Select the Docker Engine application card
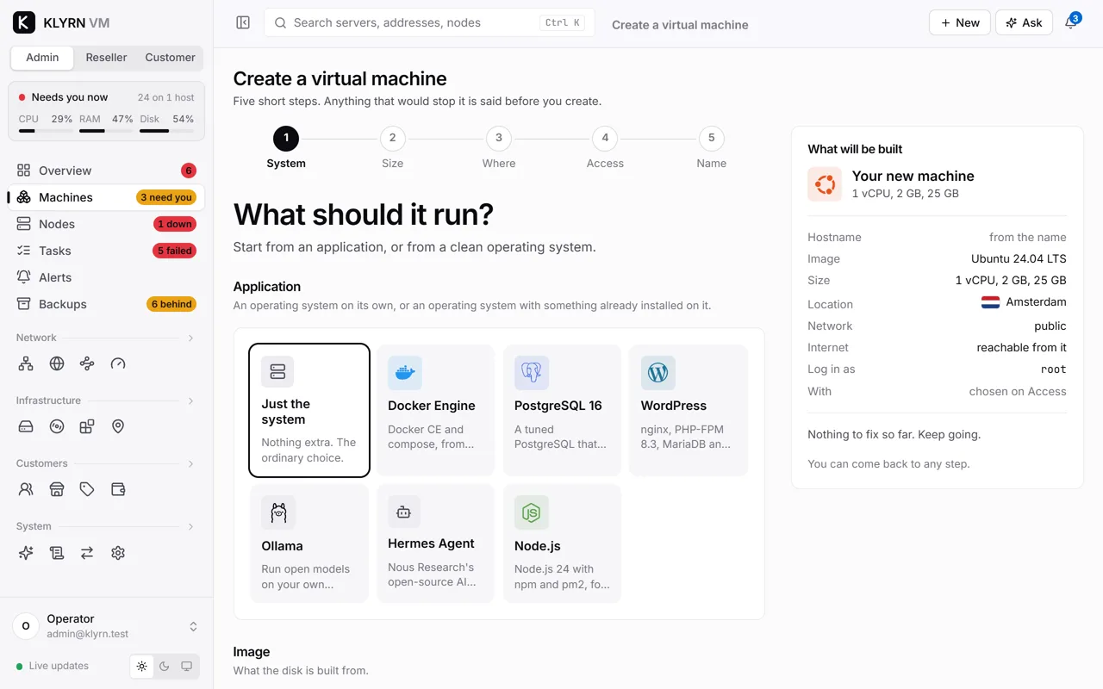 [x=436, y=410]
